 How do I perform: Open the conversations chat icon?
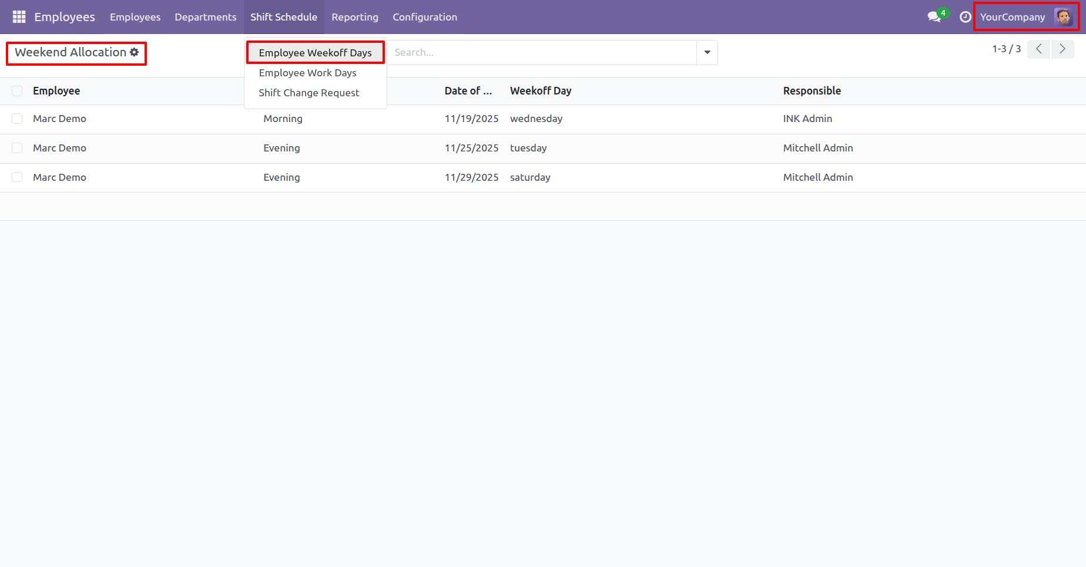(934, 17)
